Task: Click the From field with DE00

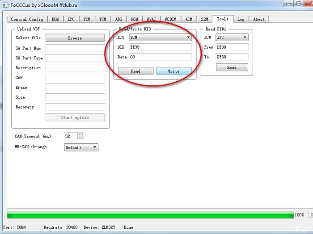Action: [x=232, y=47]
